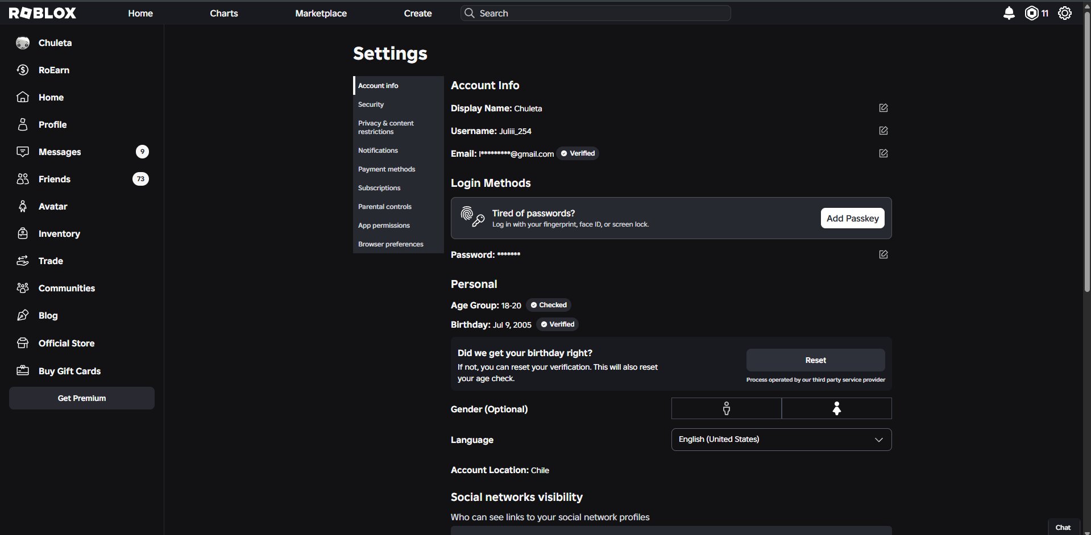Viewport: 1091px width, 535px height.
Task: Click the RoEarn dollar icon
Action: [x=23, y=70]
